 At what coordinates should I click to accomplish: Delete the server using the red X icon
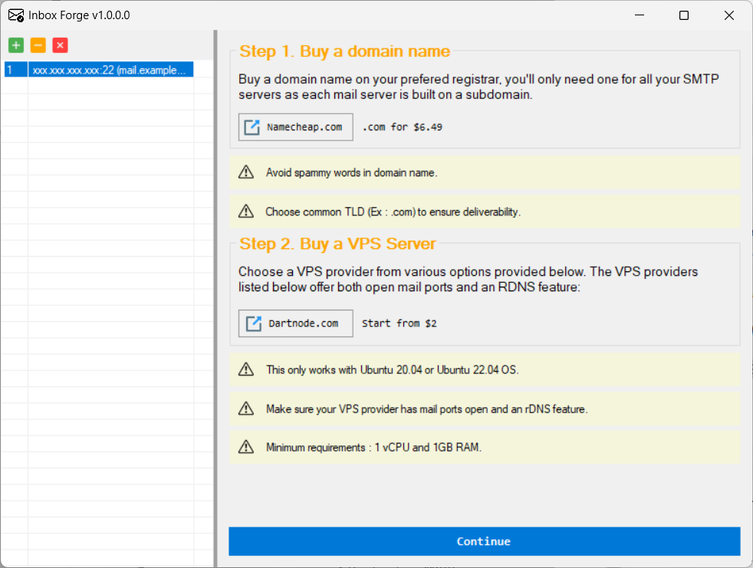(x=60, y=45)
